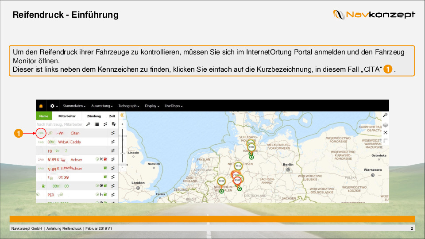Viewport: 425px width, 239px height.
Task: Open the map layers icon
Action: [385, 125]
